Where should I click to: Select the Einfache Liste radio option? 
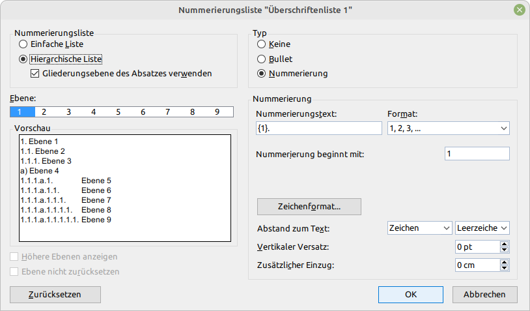(x=23, y=44)
